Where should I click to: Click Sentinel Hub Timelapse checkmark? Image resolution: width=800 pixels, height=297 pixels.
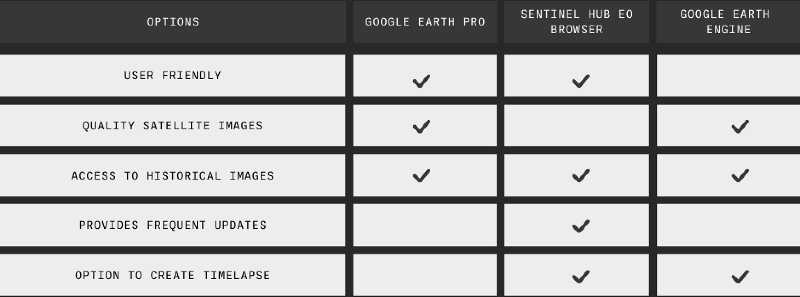[x=581, y=277]
